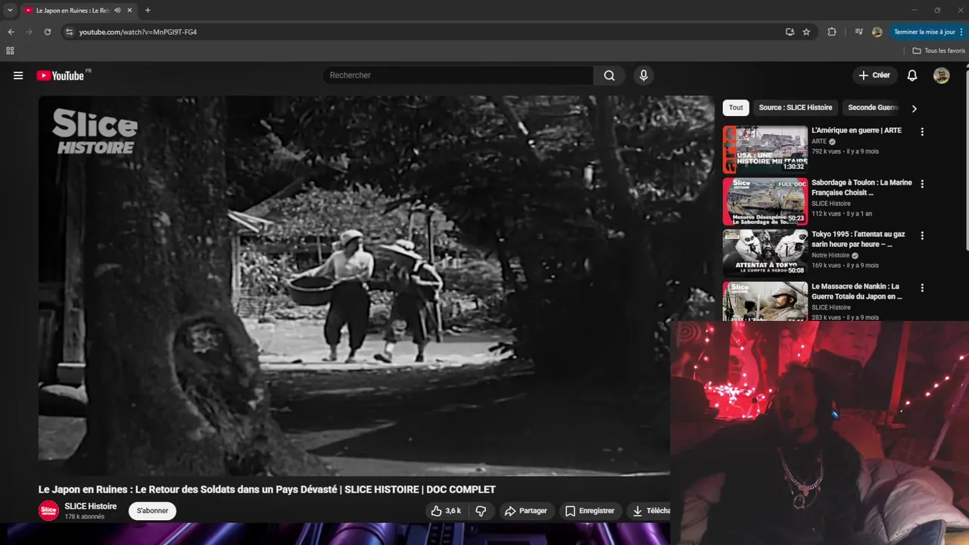The width and height of the screenshot is (969, 545).
Task: Save the video with Enregistrer
Action: click(x=590, y=511)
